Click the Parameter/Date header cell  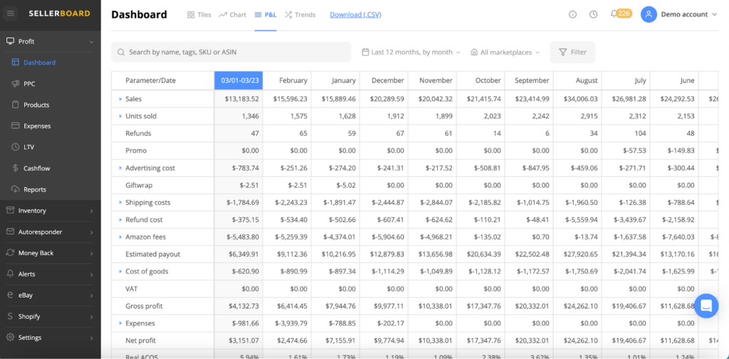coord(163,80)
